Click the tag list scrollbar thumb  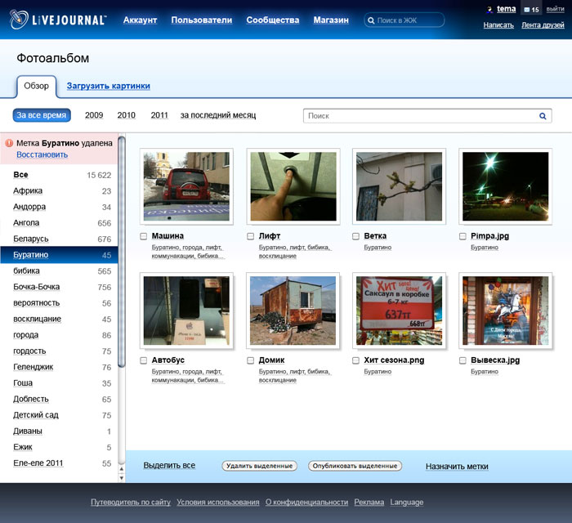(122, 253)
